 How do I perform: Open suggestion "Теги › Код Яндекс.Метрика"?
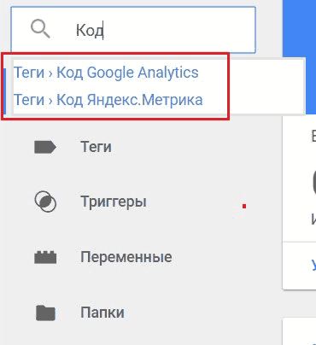coord(108,100)
